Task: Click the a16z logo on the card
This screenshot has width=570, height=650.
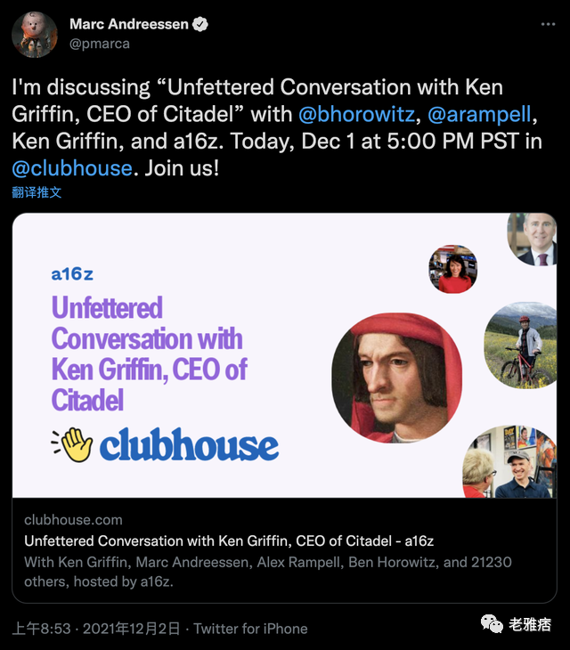Action: 73,274
